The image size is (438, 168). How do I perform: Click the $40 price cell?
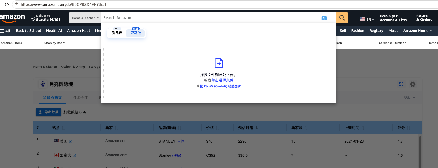click(209, 141)
